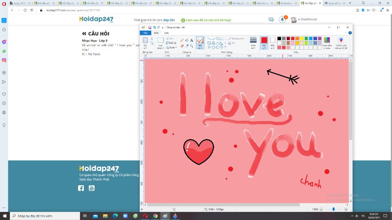392x220 pixels.
Task: Select the oval shape in shapes gallery
Action: [217, 39]
